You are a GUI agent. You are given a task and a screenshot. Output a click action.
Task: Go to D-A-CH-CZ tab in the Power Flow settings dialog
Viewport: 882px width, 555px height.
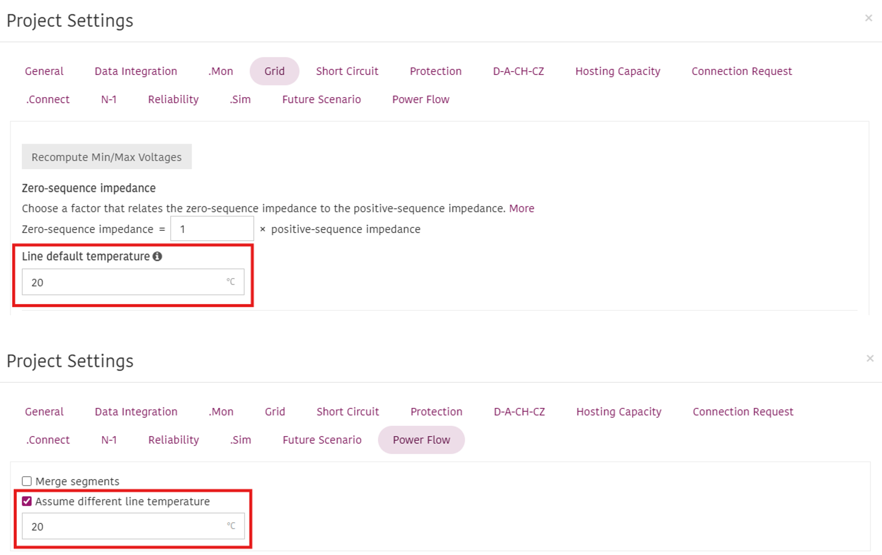coord(520,412)
